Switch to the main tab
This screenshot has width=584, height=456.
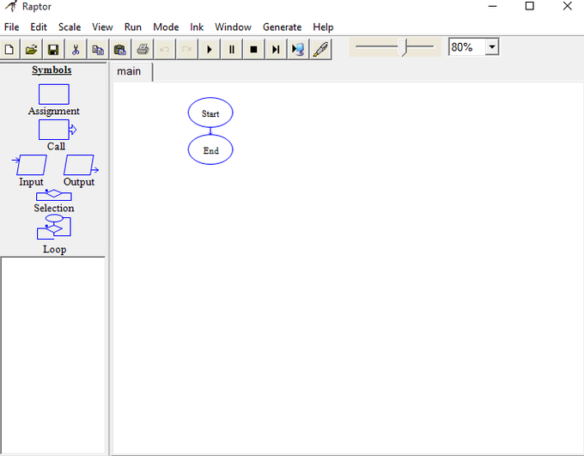129,71
